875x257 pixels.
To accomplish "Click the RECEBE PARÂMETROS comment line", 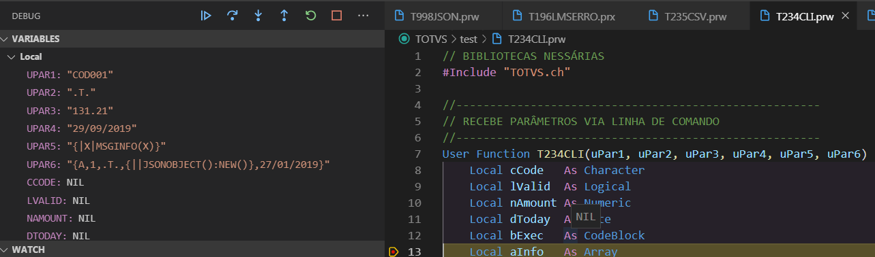I will 580,122.
